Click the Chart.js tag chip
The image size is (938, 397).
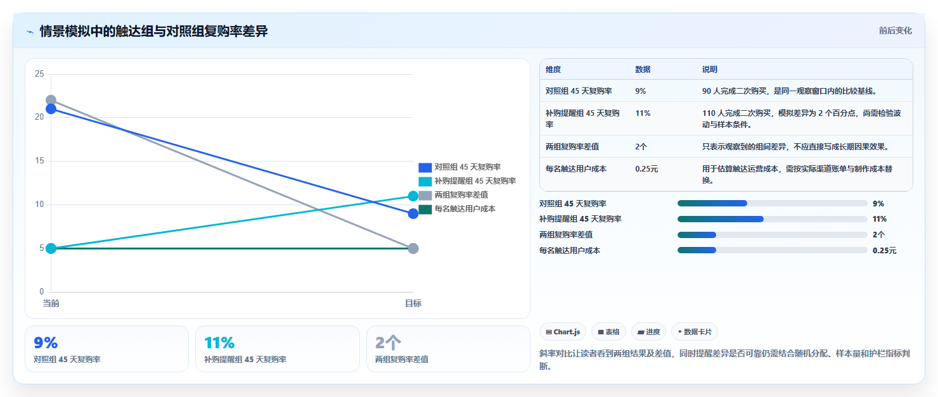point(563,332)
